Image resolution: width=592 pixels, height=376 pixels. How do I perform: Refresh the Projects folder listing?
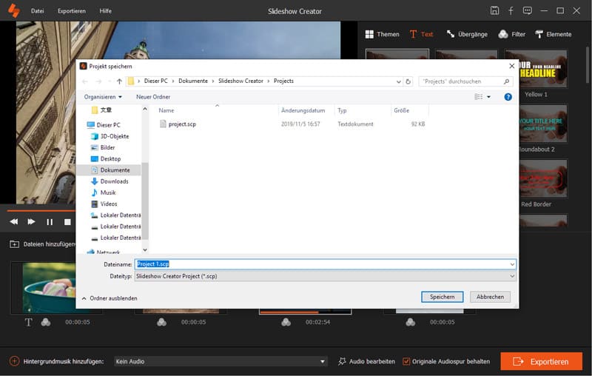tap(409, 81)
